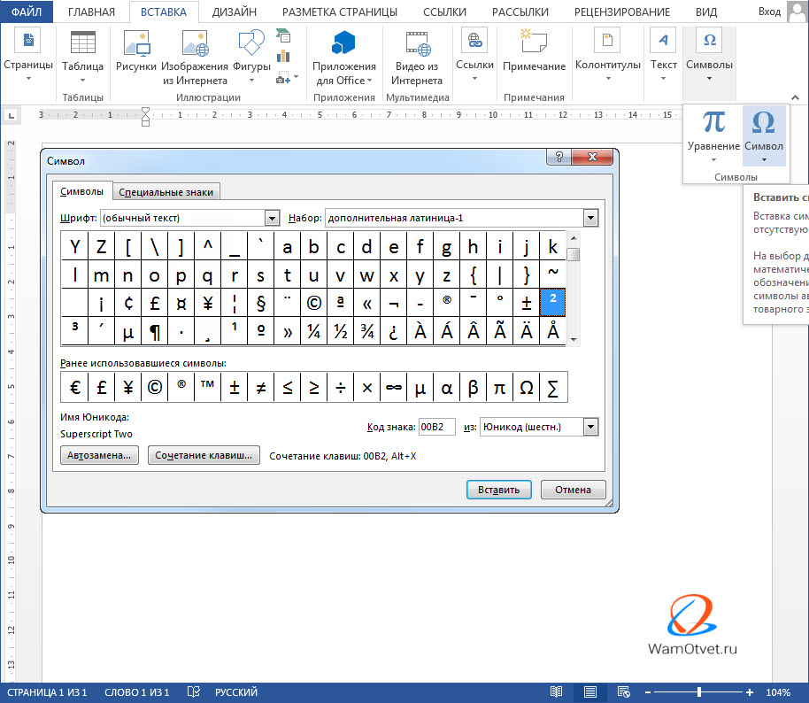
Task: Click the Рисунки pictures icon
Action: 136,42
